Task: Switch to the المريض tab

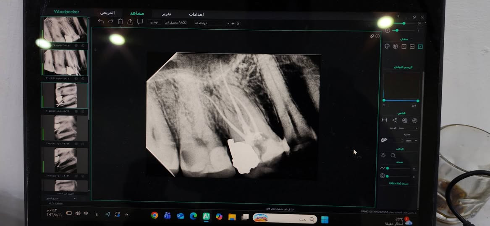Action: pyautogui.click(x=107, y=13)
